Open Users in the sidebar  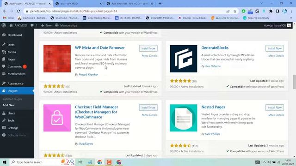click(11, 113)
